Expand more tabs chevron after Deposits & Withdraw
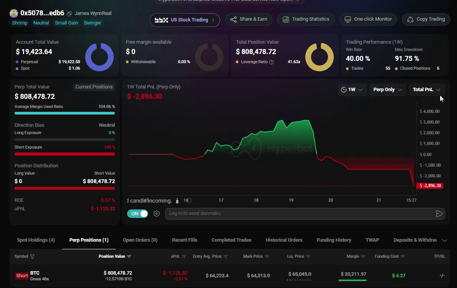Screen dimensions: 457x288 [444, 241]
